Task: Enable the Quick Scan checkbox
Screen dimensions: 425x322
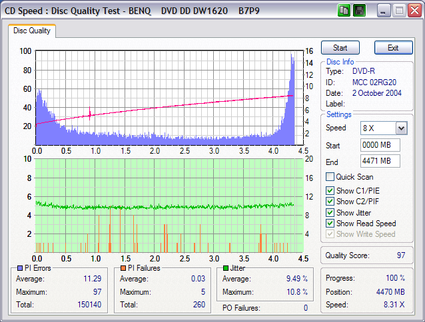Action: tap(330, 177)
